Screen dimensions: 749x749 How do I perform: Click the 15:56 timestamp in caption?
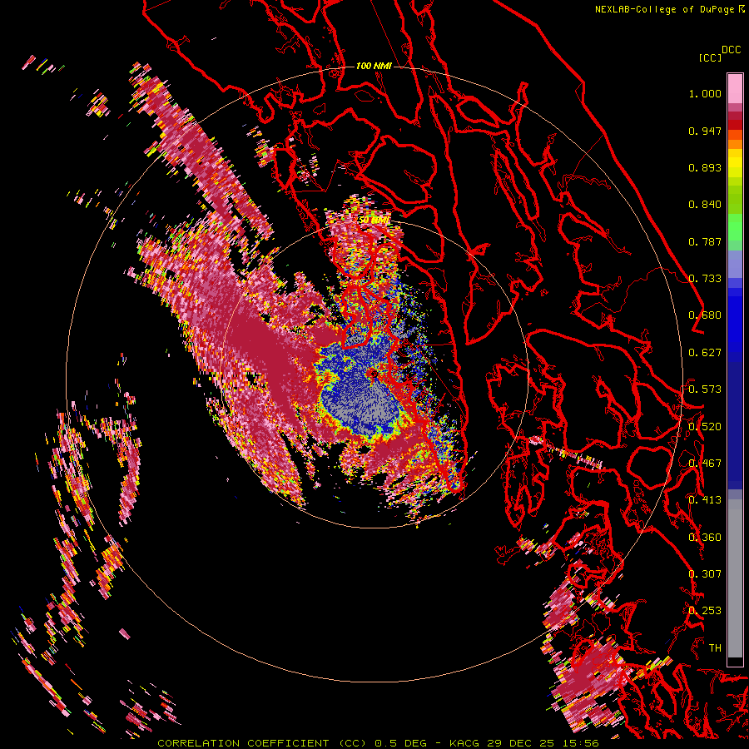point(581,743)
